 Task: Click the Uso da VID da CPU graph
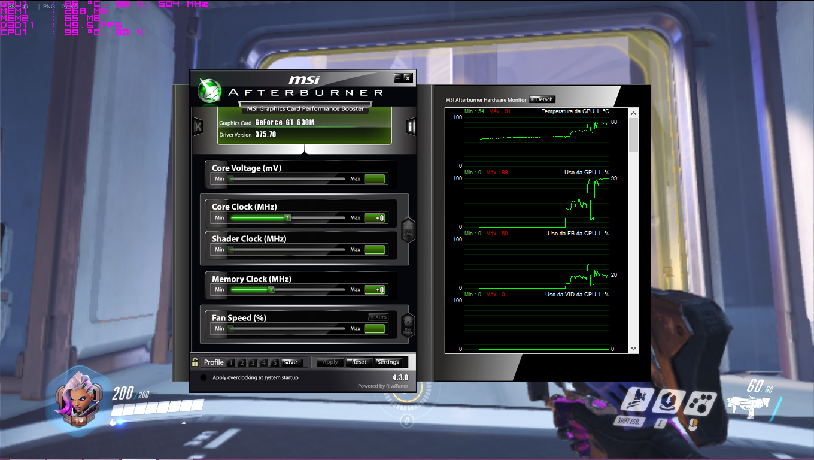tap(537, 325)
